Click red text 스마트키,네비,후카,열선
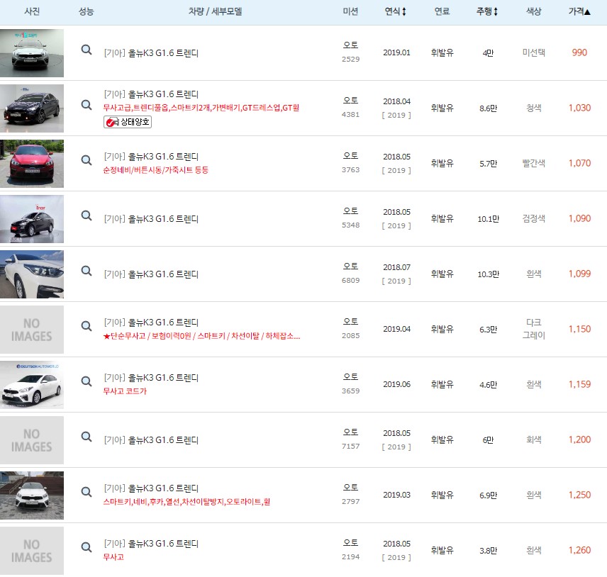The height and width of the screenshot is (577, 607). [186, 503]
